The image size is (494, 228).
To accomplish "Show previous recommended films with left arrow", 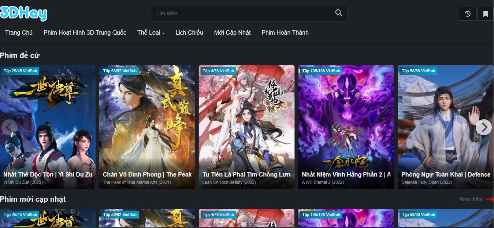I will point(9,127).
